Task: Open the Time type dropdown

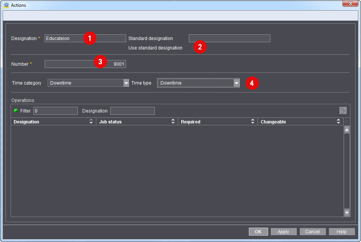Action: click(237, 83)
